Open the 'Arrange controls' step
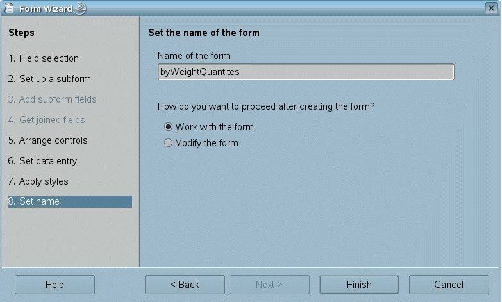The image size is (502, 302). (48, 140)
